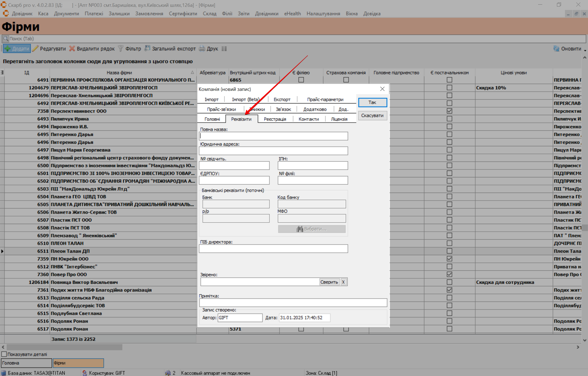The height and width of the screenshot is (376, 588).
Task: Switch to the Реєстрація tab
Action: (x=275, y=119)
